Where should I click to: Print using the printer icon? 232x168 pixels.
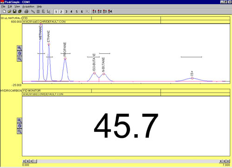pos(26,11)
